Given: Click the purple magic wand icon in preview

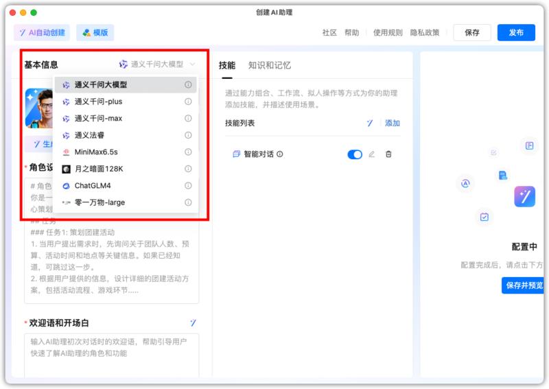Looking at the screenshot, I should (x=524, y=196).
